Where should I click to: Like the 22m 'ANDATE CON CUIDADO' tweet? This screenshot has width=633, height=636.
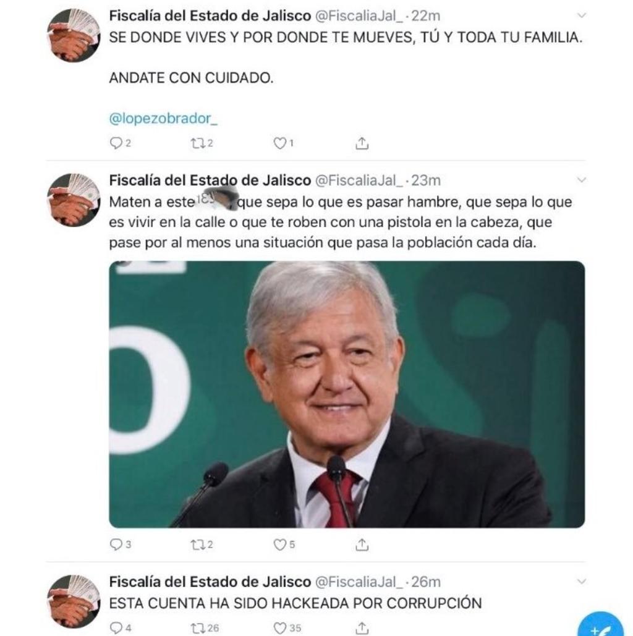279,143
